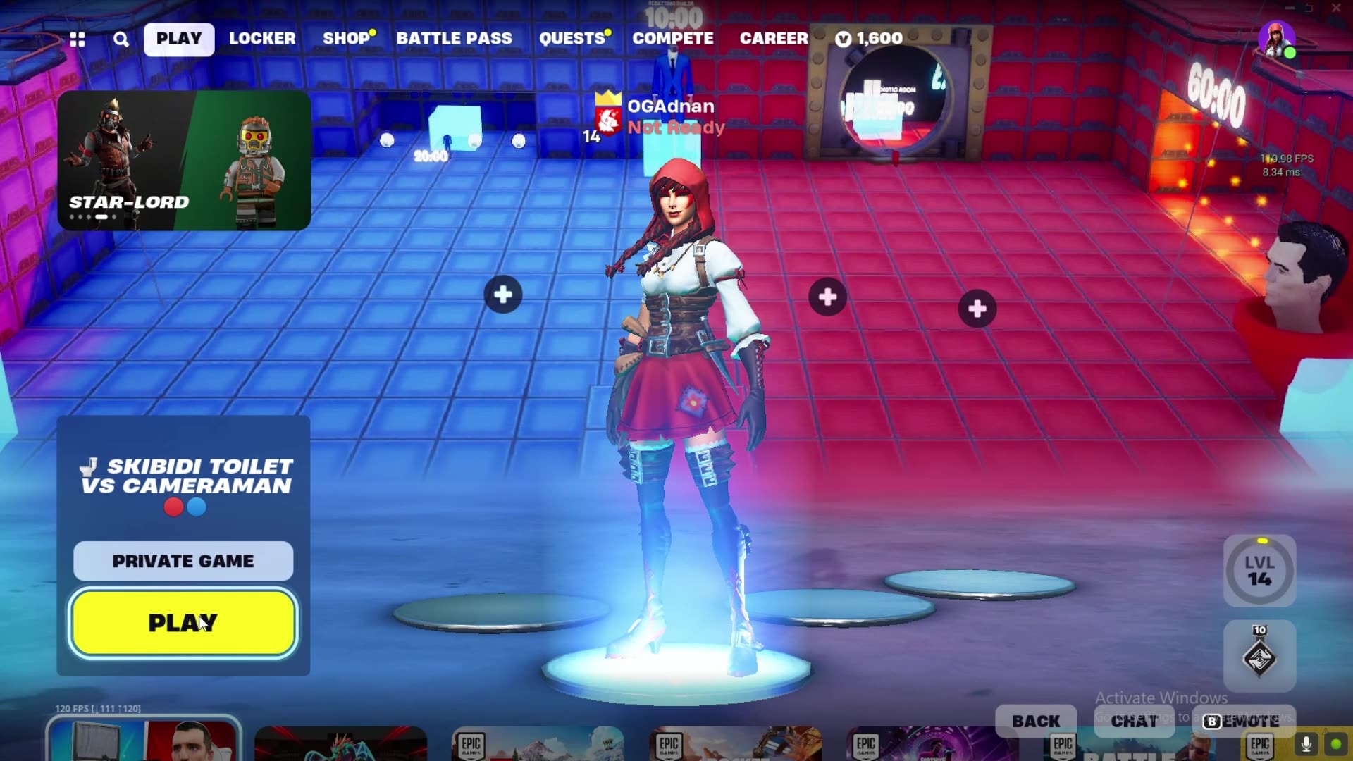Image resolution: width=1353 pixels, height=761 pixels.
Task: Select the Skibidi Toilet island thumbnail
Action: click(144, 741)
